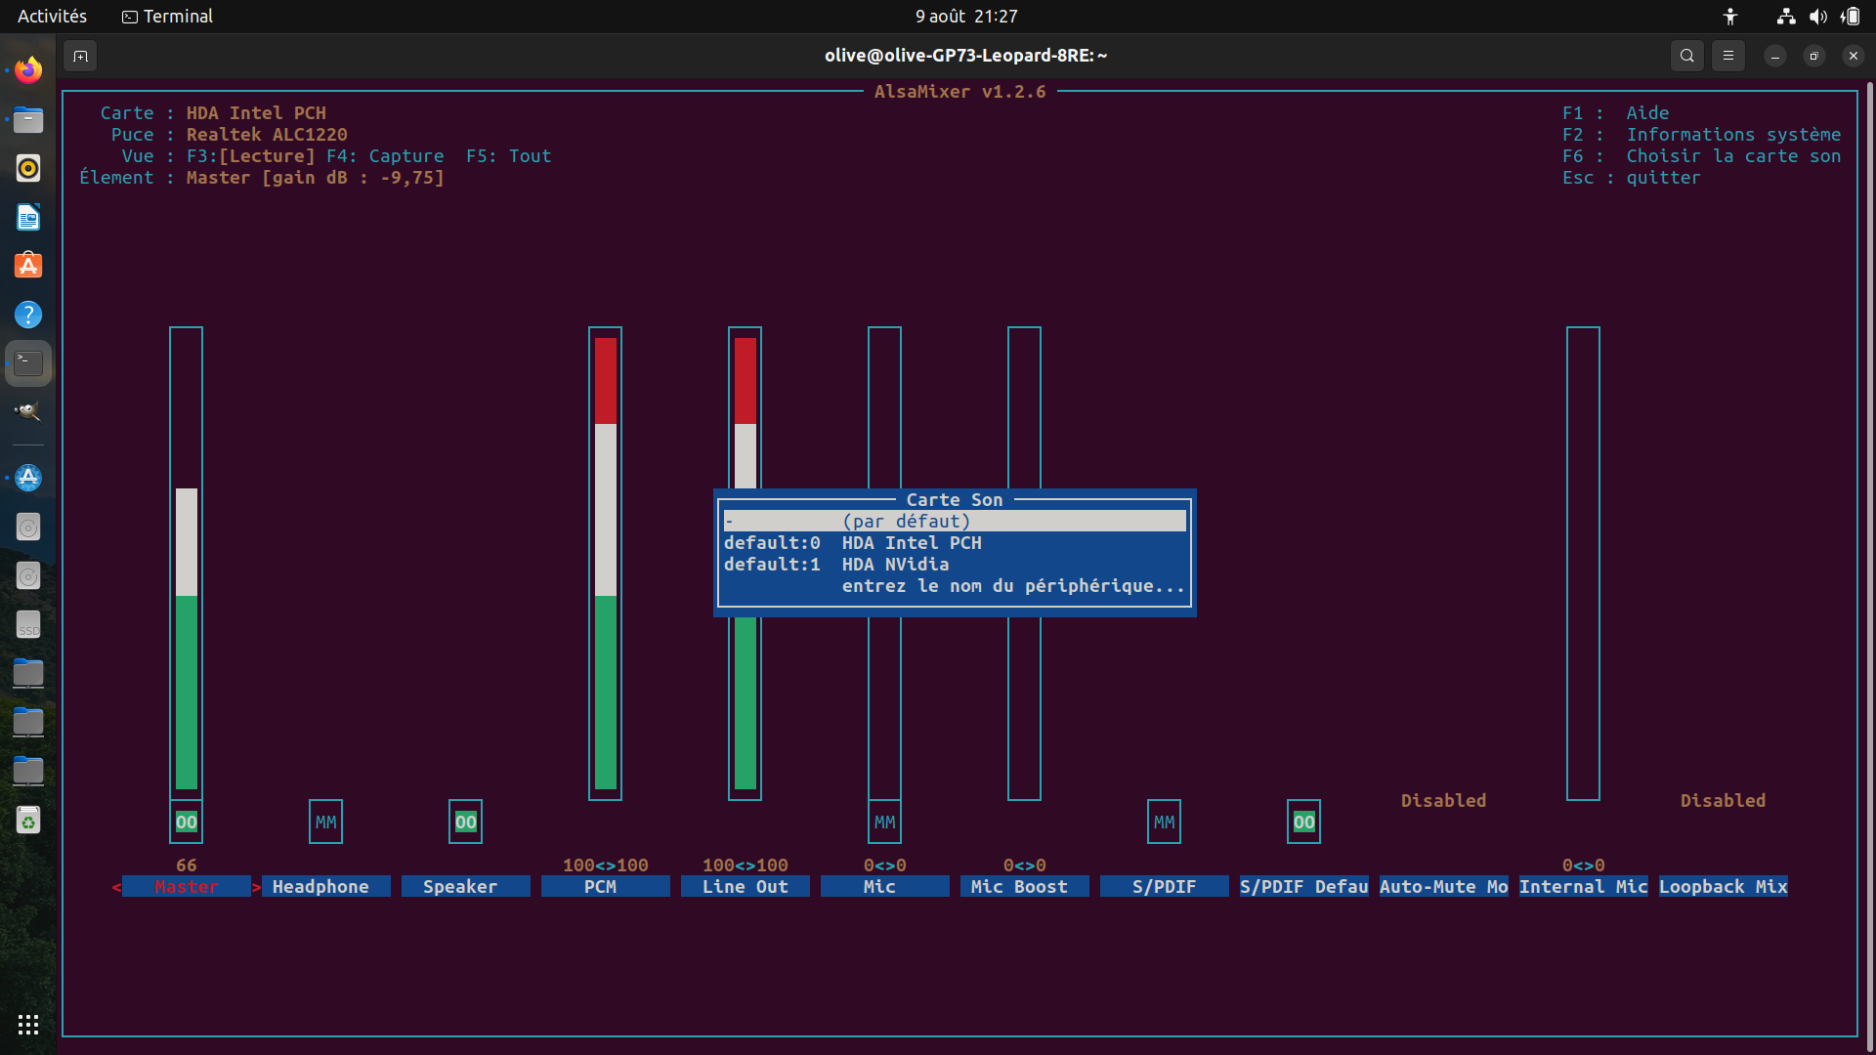Click Activités button in top bar
1876x1055 pixels.
click(x=52, y=17)
